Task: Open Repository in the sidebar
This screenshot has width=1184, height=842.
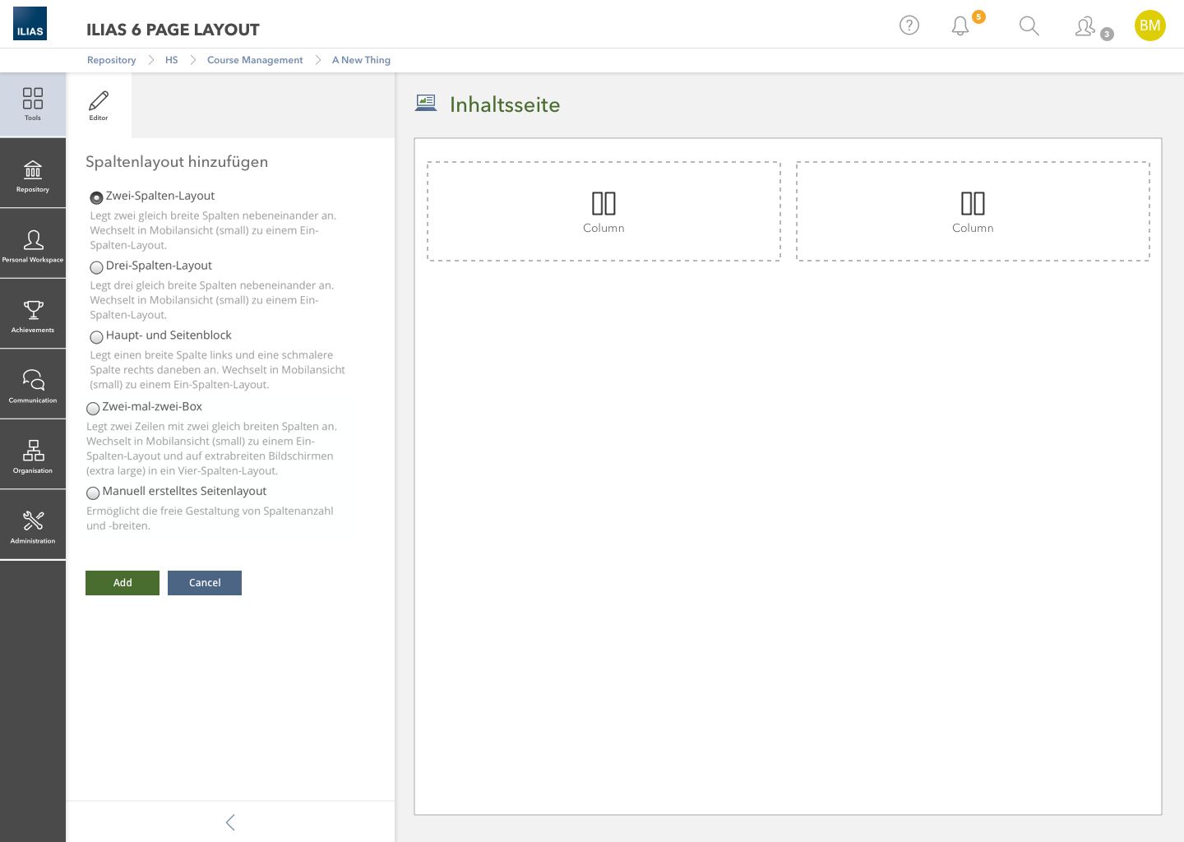Action: [33, 173]
